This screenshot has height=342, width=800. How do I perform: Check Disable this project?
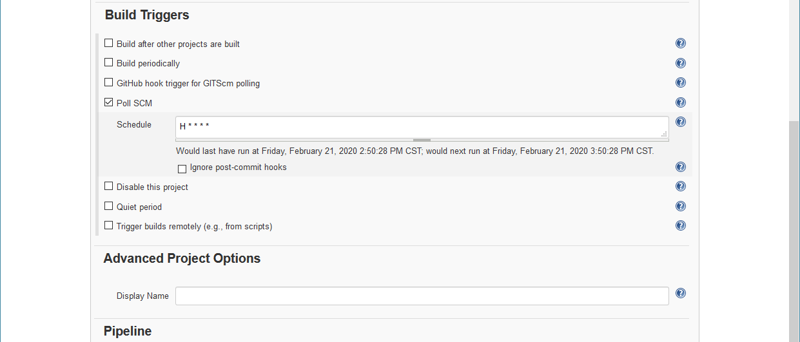click(x=108, y=186)
